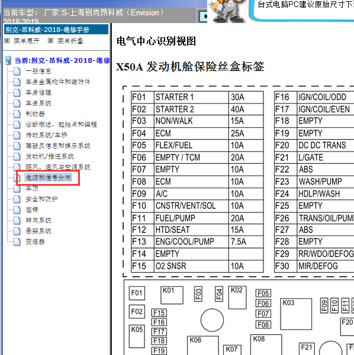The image size is (354, 355).
Task: Click the STARTER 1 cell in F01 row
Action: pyautogui.click(x=191, y=98)
